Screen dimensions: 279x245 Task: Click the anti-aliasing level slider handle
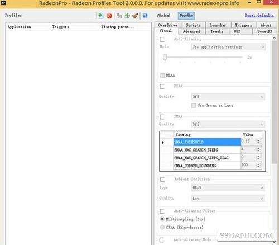pos(165,58)
